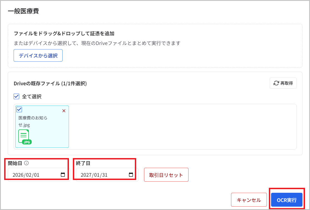Click the info icon next to 開始日
Image resolution: width=310 pixels, height=210 pixels.
[26, 163]
